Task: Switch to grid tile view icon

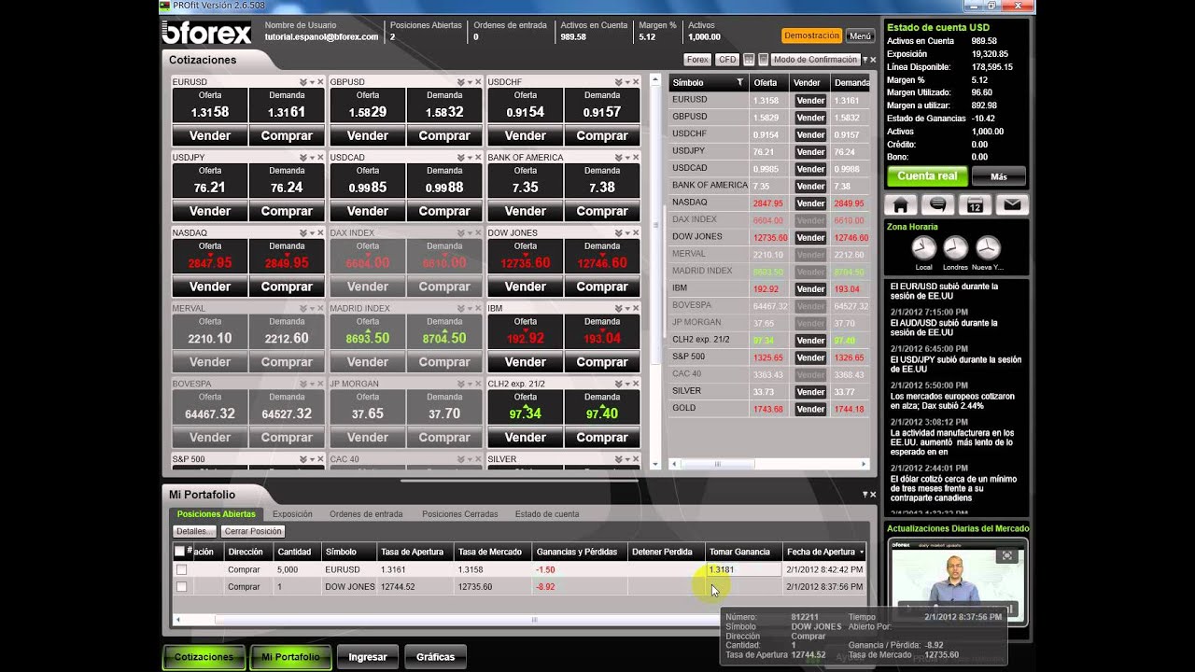Action: pyautogui.click(x=751, y=60)
